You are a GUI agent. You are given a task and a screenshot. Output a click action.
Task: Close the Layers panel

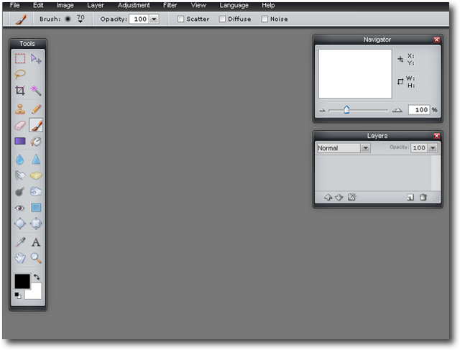[x=436, y=136]
